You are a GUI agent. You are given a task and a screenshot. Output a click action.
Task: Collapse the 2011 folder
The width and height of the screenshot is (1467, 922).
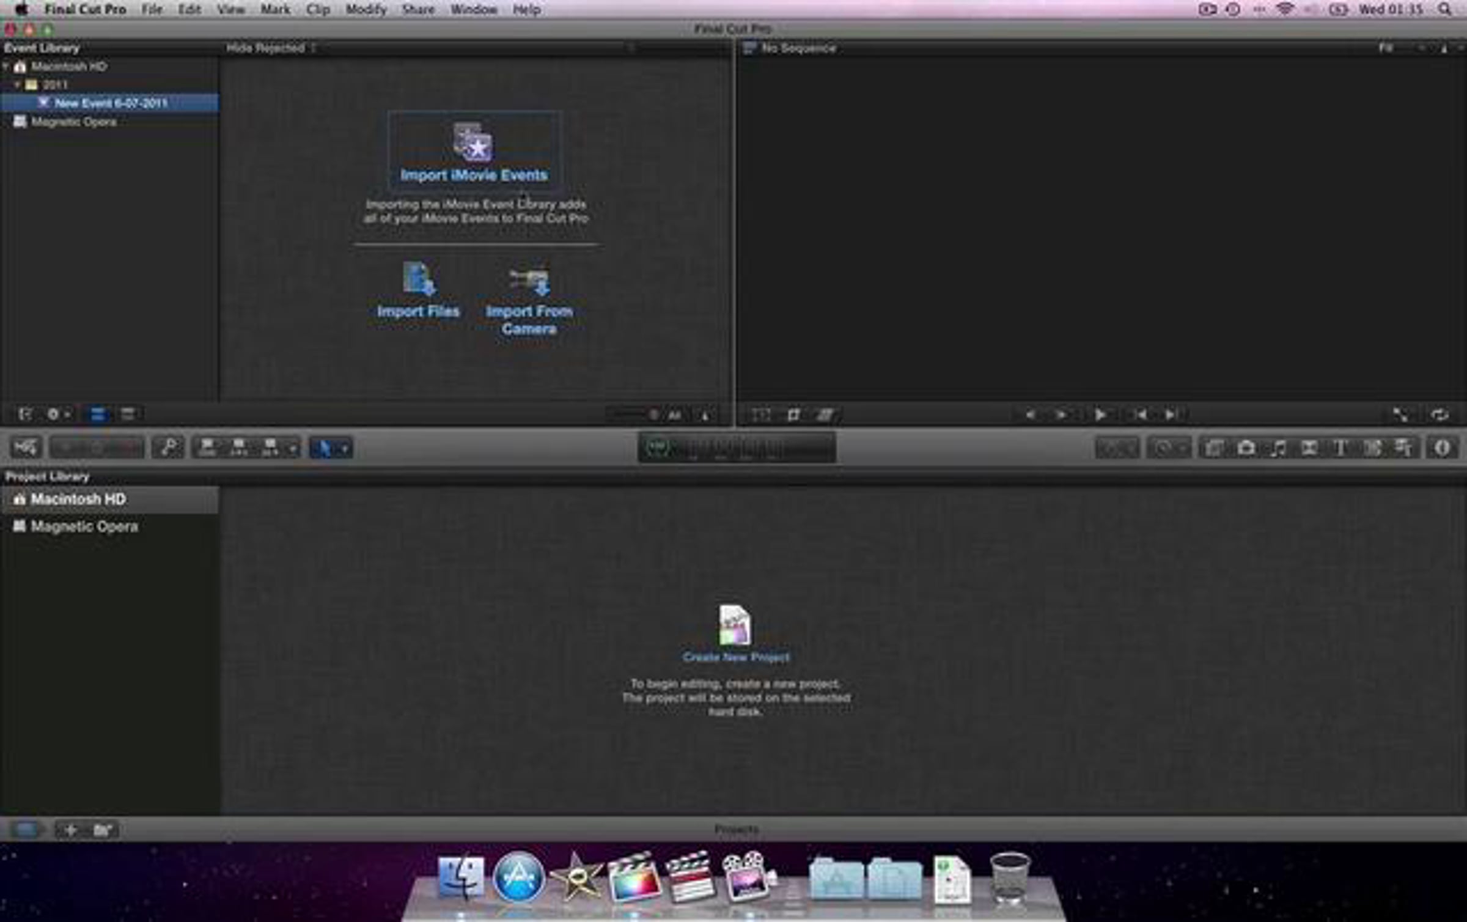click(17, 84)
